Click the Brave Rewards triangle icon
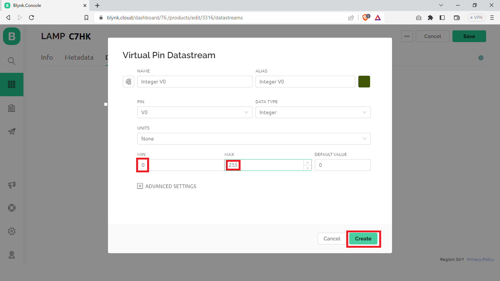 tap(378, 18)
